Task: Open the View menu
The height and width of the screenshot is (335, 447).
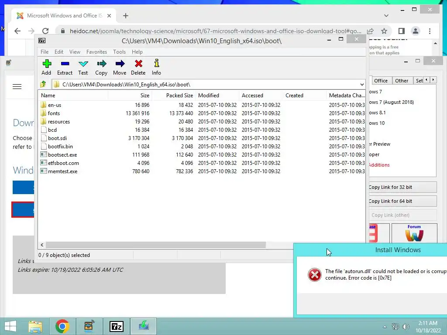Action: (x=75, y=52)
